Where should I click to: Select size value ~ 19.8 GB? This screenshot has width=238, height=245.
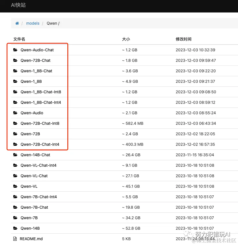[131, 207]
